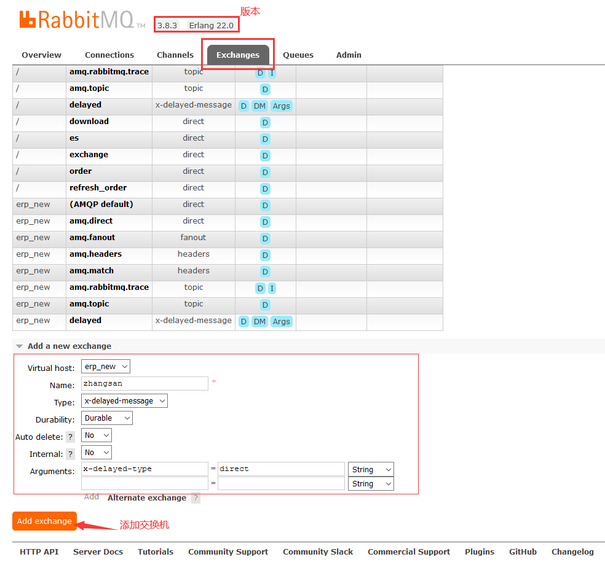Open the exchange Type dropdown
This screenshot has width=605, height=565.
click(x=124, y=400)
